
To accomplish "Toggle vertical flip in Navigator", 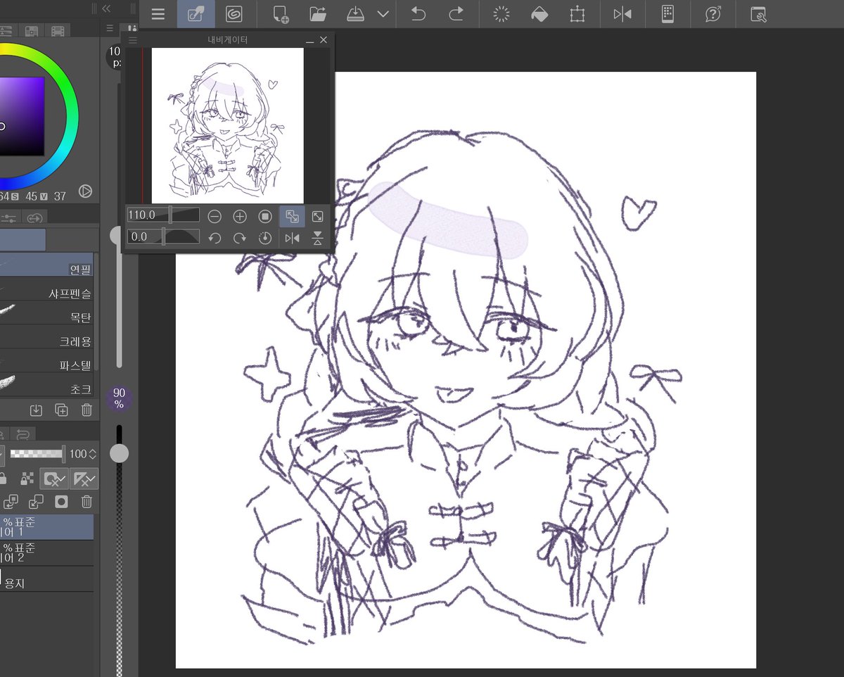I will 318,238.
